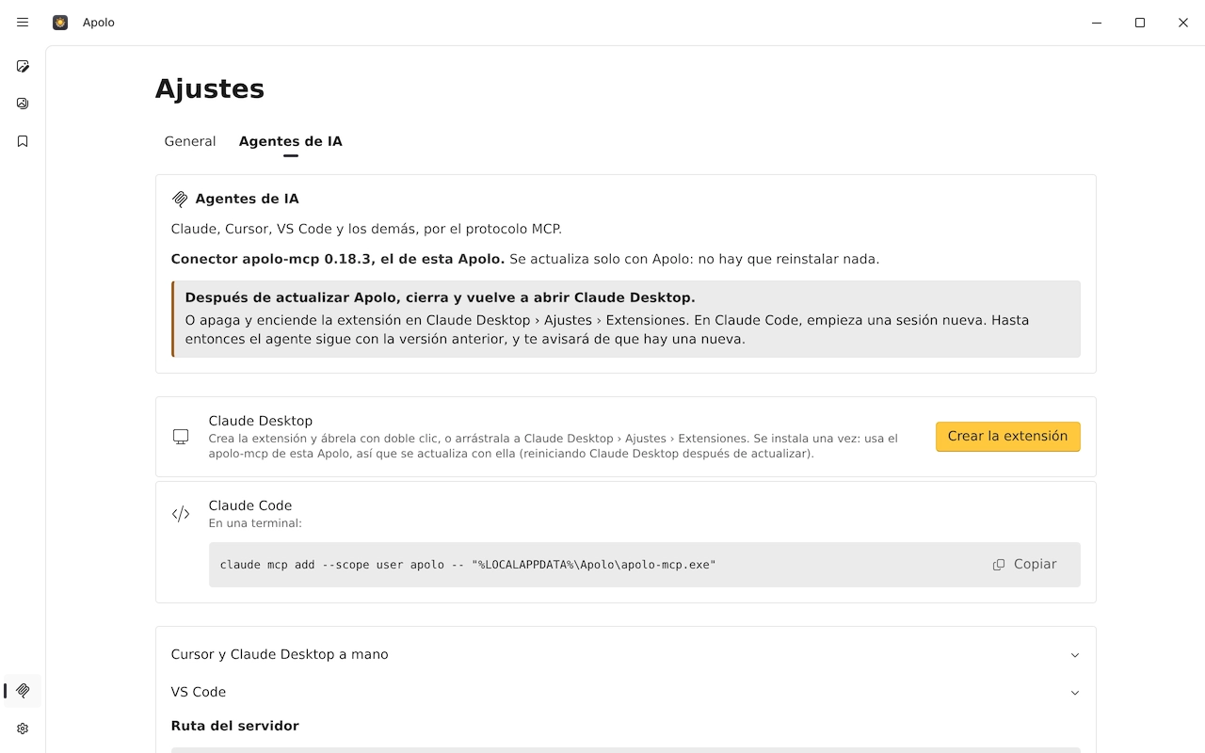The width and height of the screenshot is (1205, 753).
Task: Open the image gallery from the sidebar
Action: click(23, 104)
